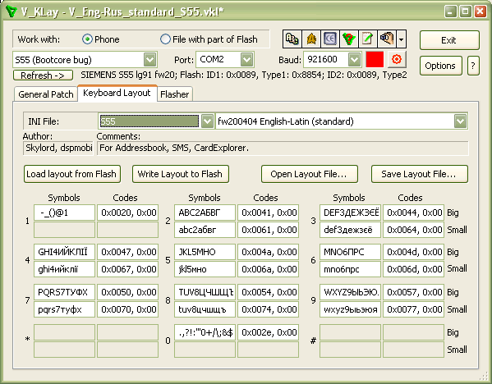Open the S55 (Bootcore bug) phone model dropdown

click(149, 60)
